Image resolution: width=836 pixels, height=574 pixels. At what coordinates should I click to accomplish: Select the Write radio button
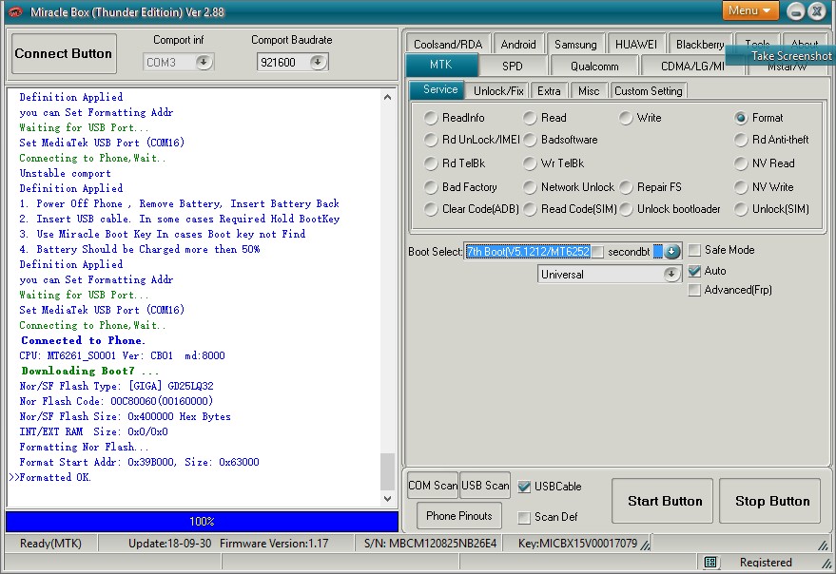tap(626, 118)
